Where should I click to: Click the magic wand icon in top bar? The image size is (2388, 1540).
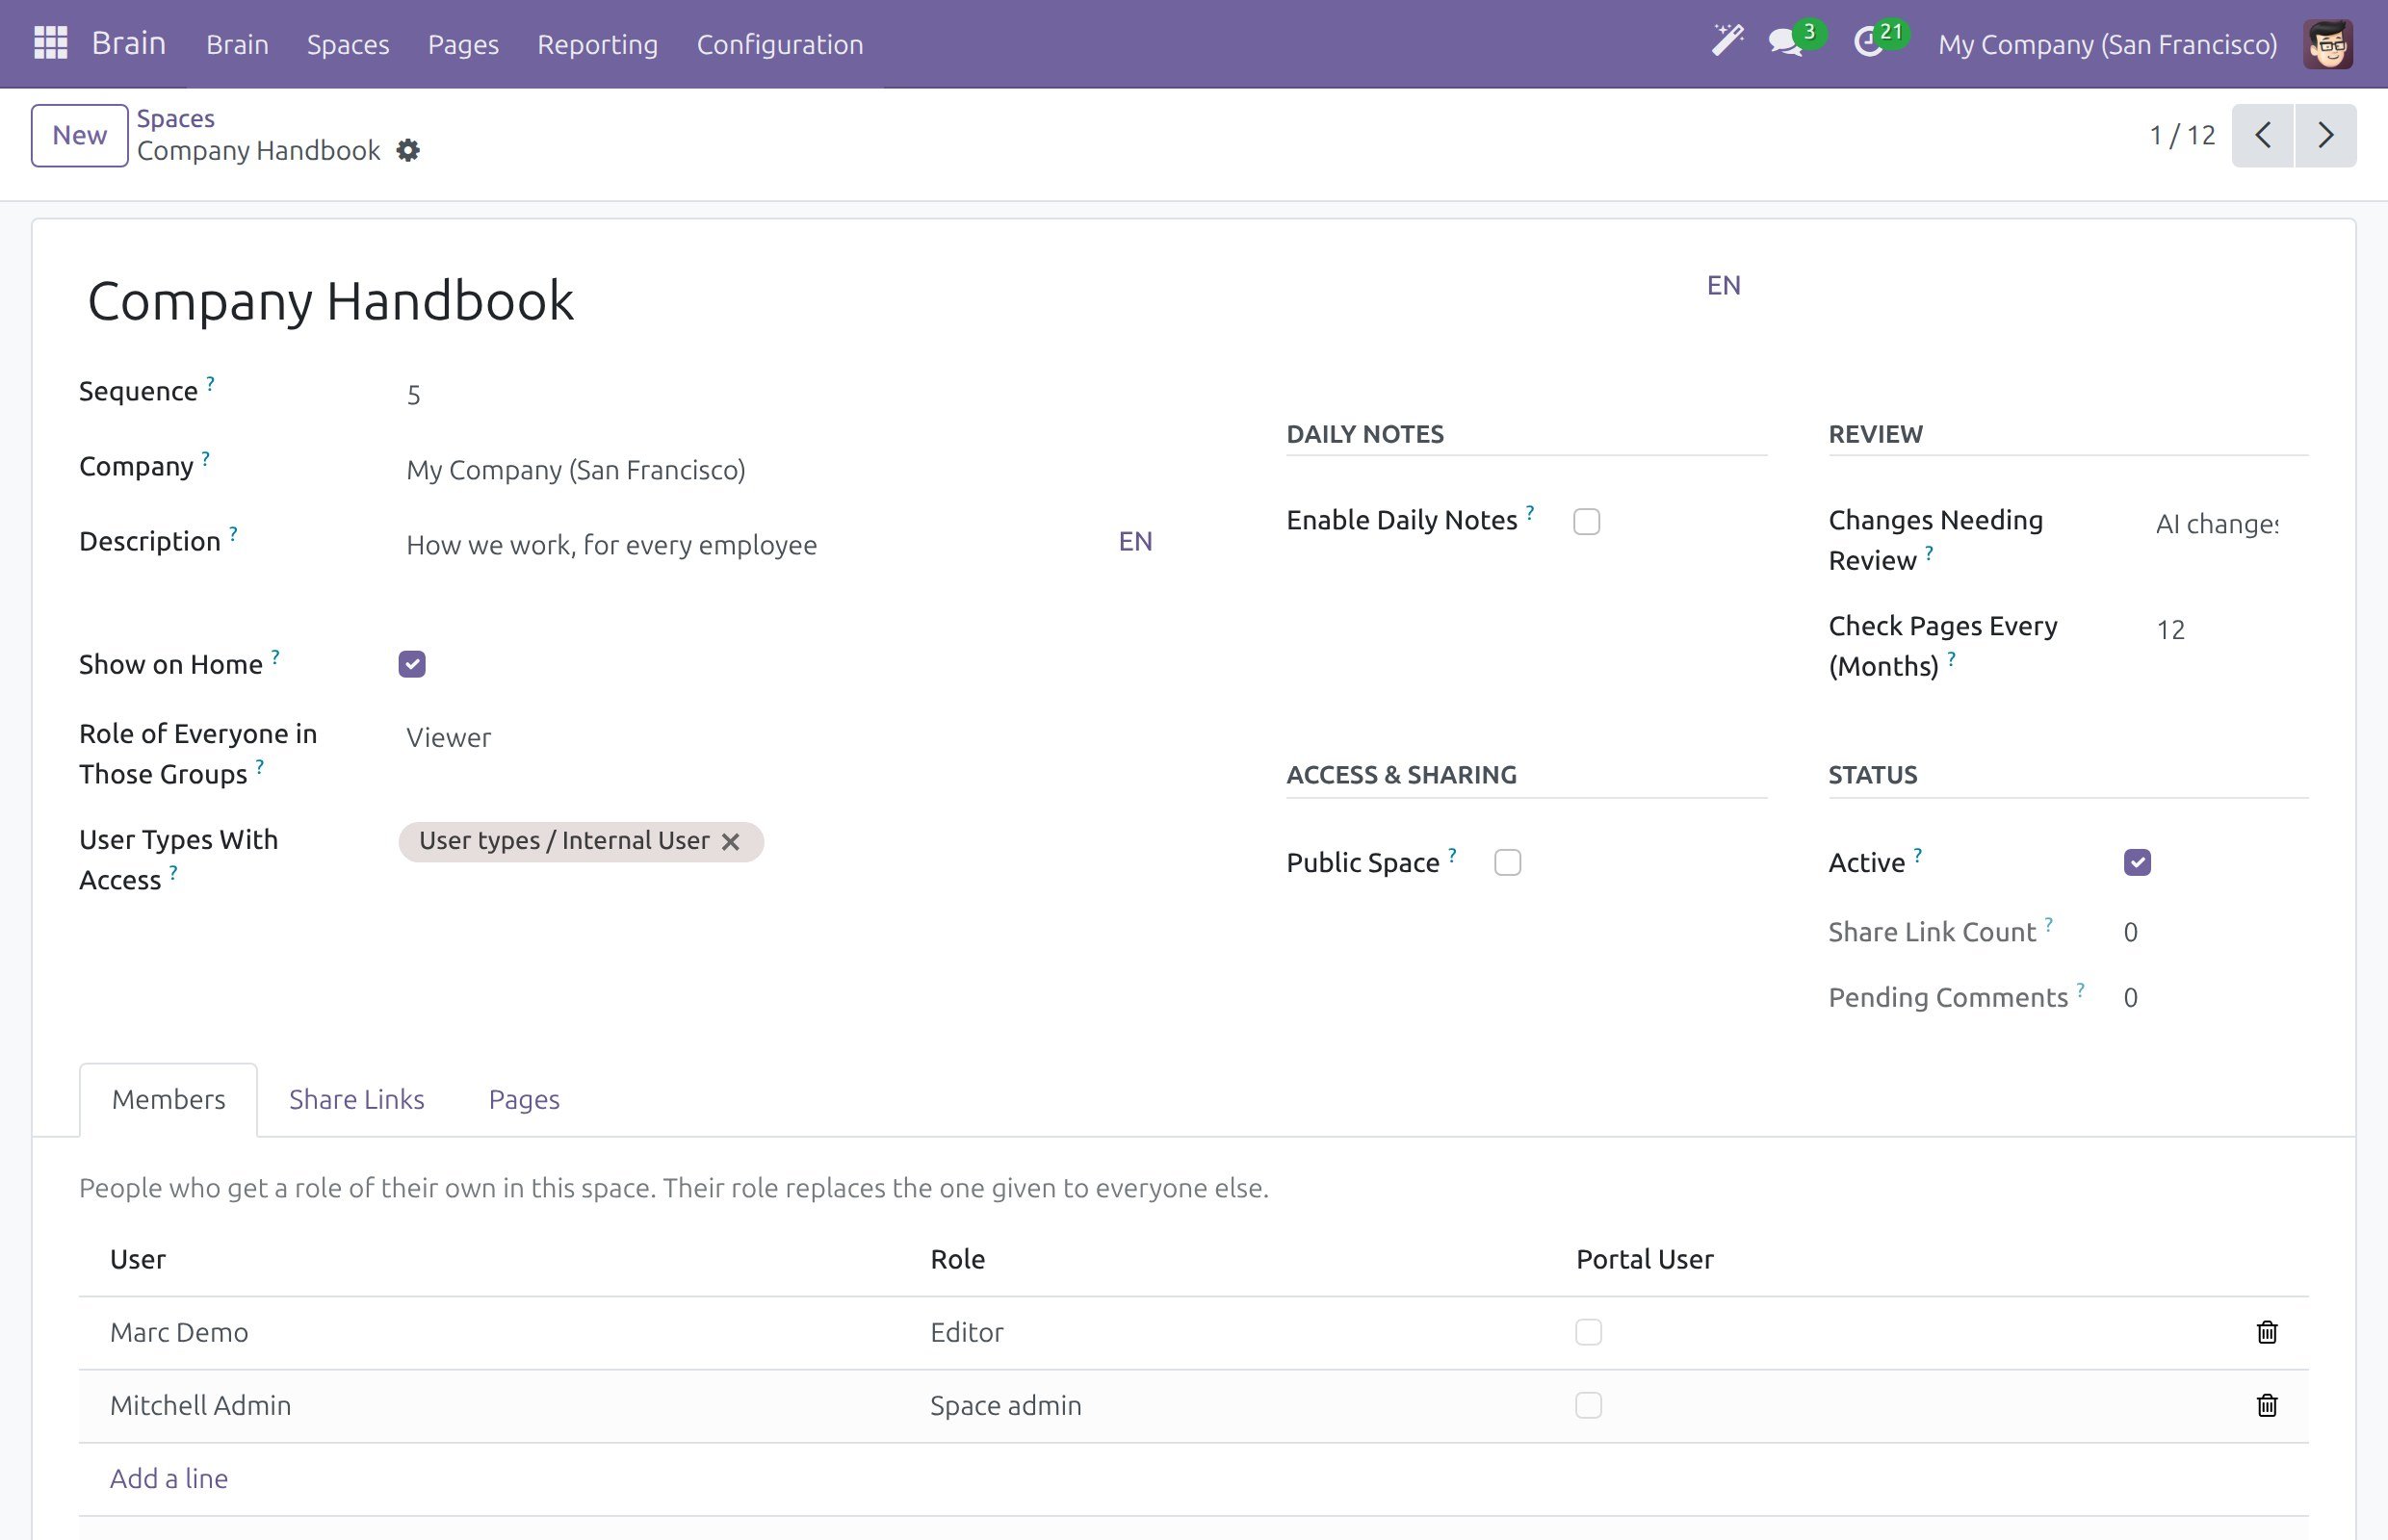1727,42
